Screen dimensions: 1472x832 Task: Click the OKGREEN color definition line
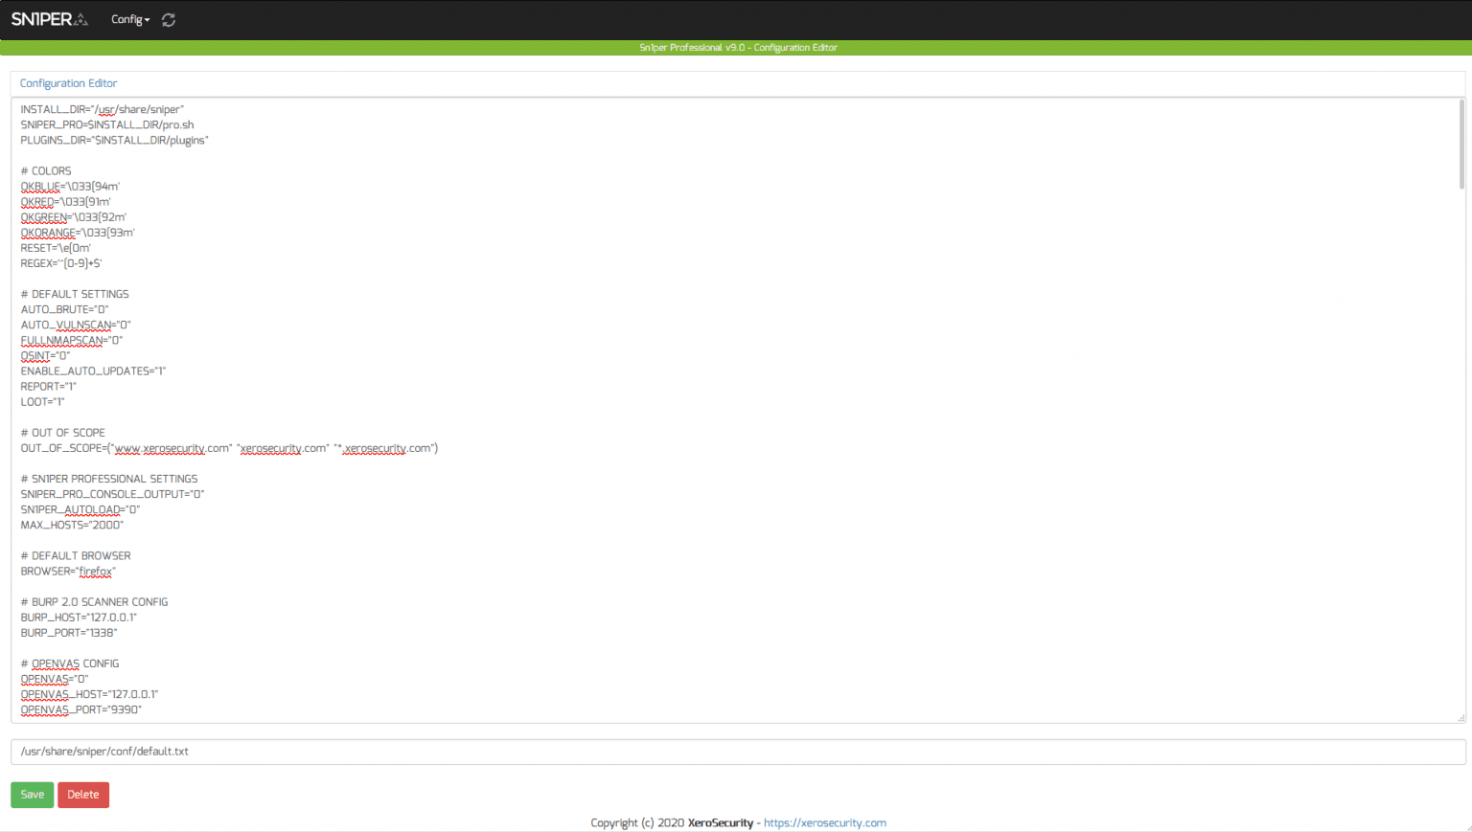click(x=74, y=217)
